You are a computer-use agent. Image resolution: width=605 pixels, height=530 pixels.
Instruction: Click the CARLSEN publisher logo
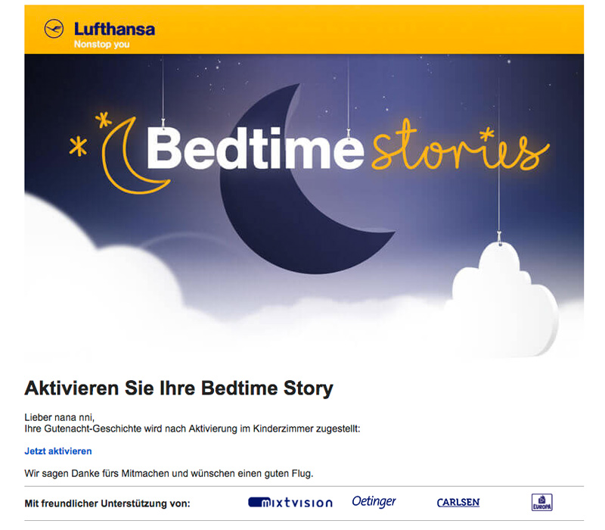[x=459, y=502]
